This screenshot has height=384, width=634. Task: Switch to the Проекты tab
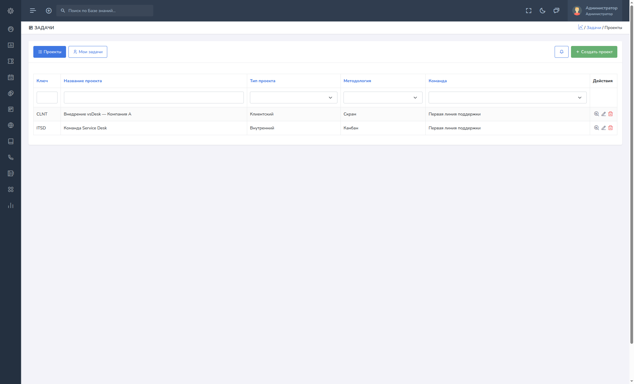(49, 52)
